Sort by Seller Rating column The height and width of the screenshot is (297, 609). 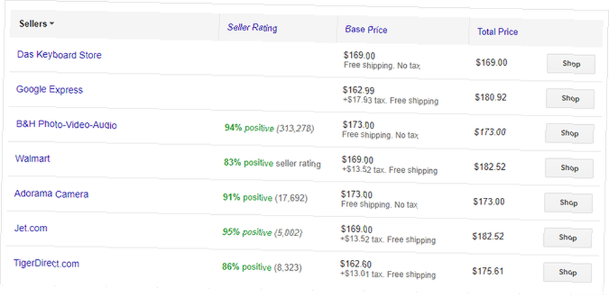pyautogui.click(x=252, y=27)
